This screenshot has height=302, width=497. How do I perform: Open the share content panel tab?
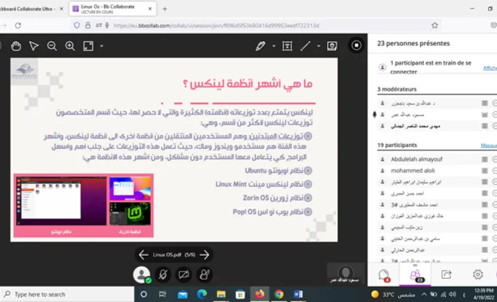[446, 275]
